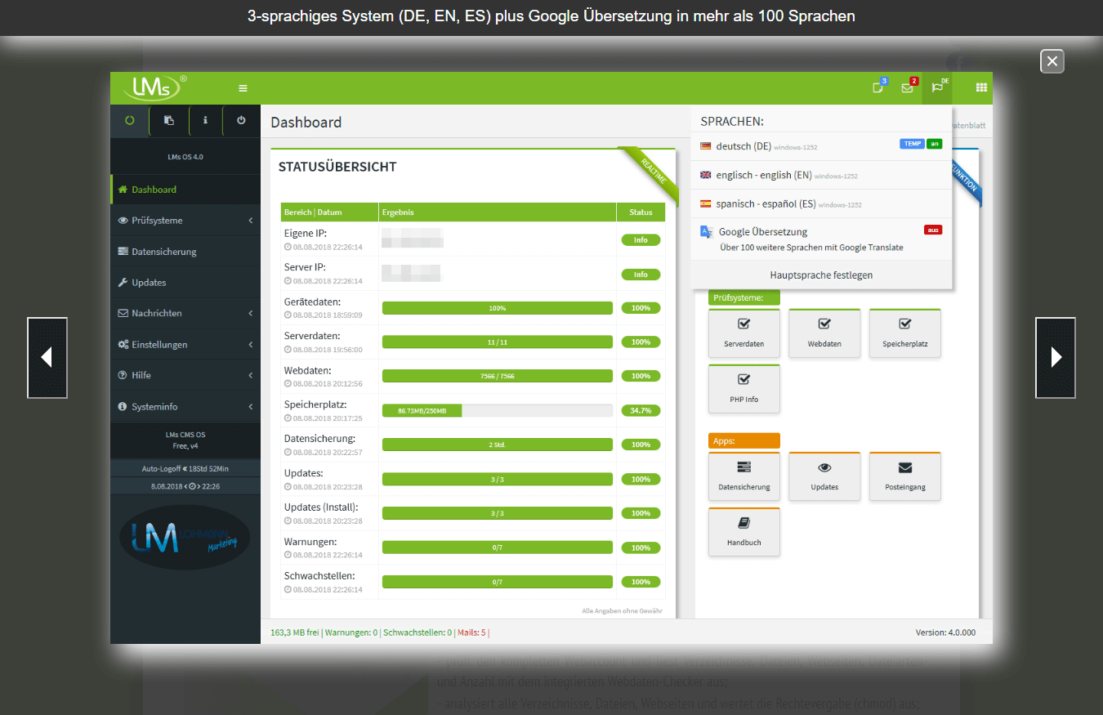Toggle the TEMP badge for deutsch
This screenshot has width=1103, height=715.
click(x=912, y=144)
